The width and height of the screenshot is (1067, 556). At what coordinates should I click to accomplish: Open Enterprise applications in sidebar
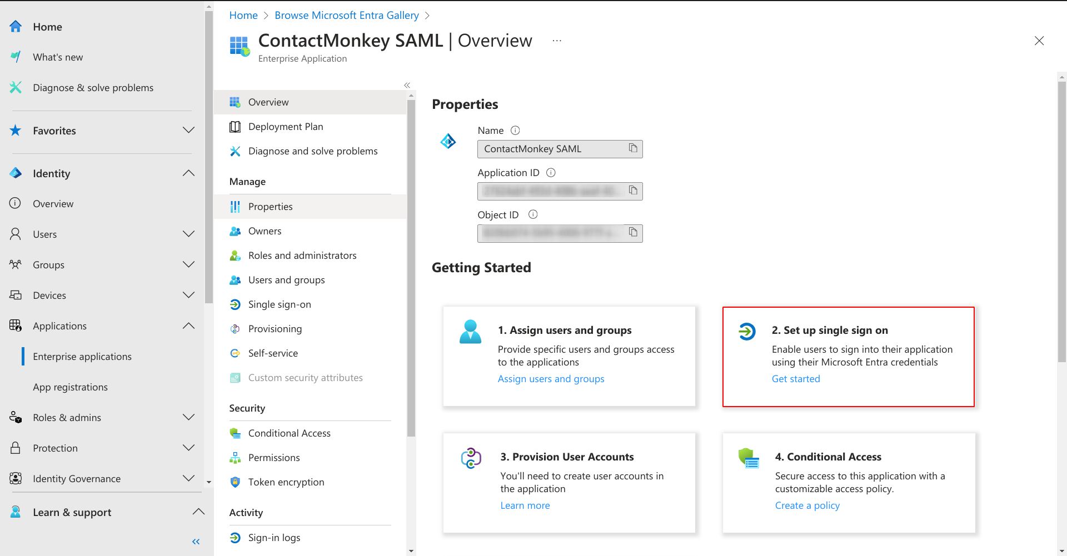(x=82, y=357)
